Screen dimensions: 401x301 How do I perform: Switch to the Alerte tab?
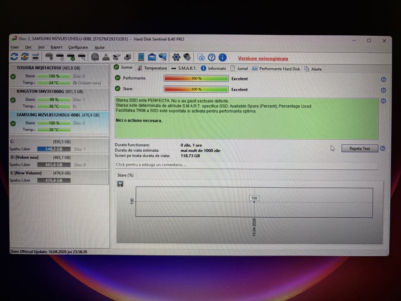[x=313, y=69]
